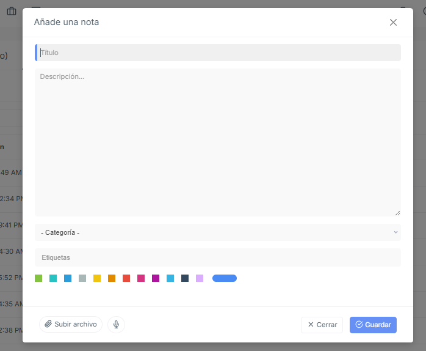Choose the red color swatch
426x351 pixels.
(126, 278)
